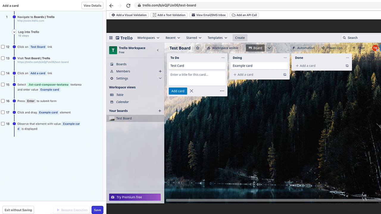Select Test Board in Your boards
Screen dimensions: 381x214
135,118
